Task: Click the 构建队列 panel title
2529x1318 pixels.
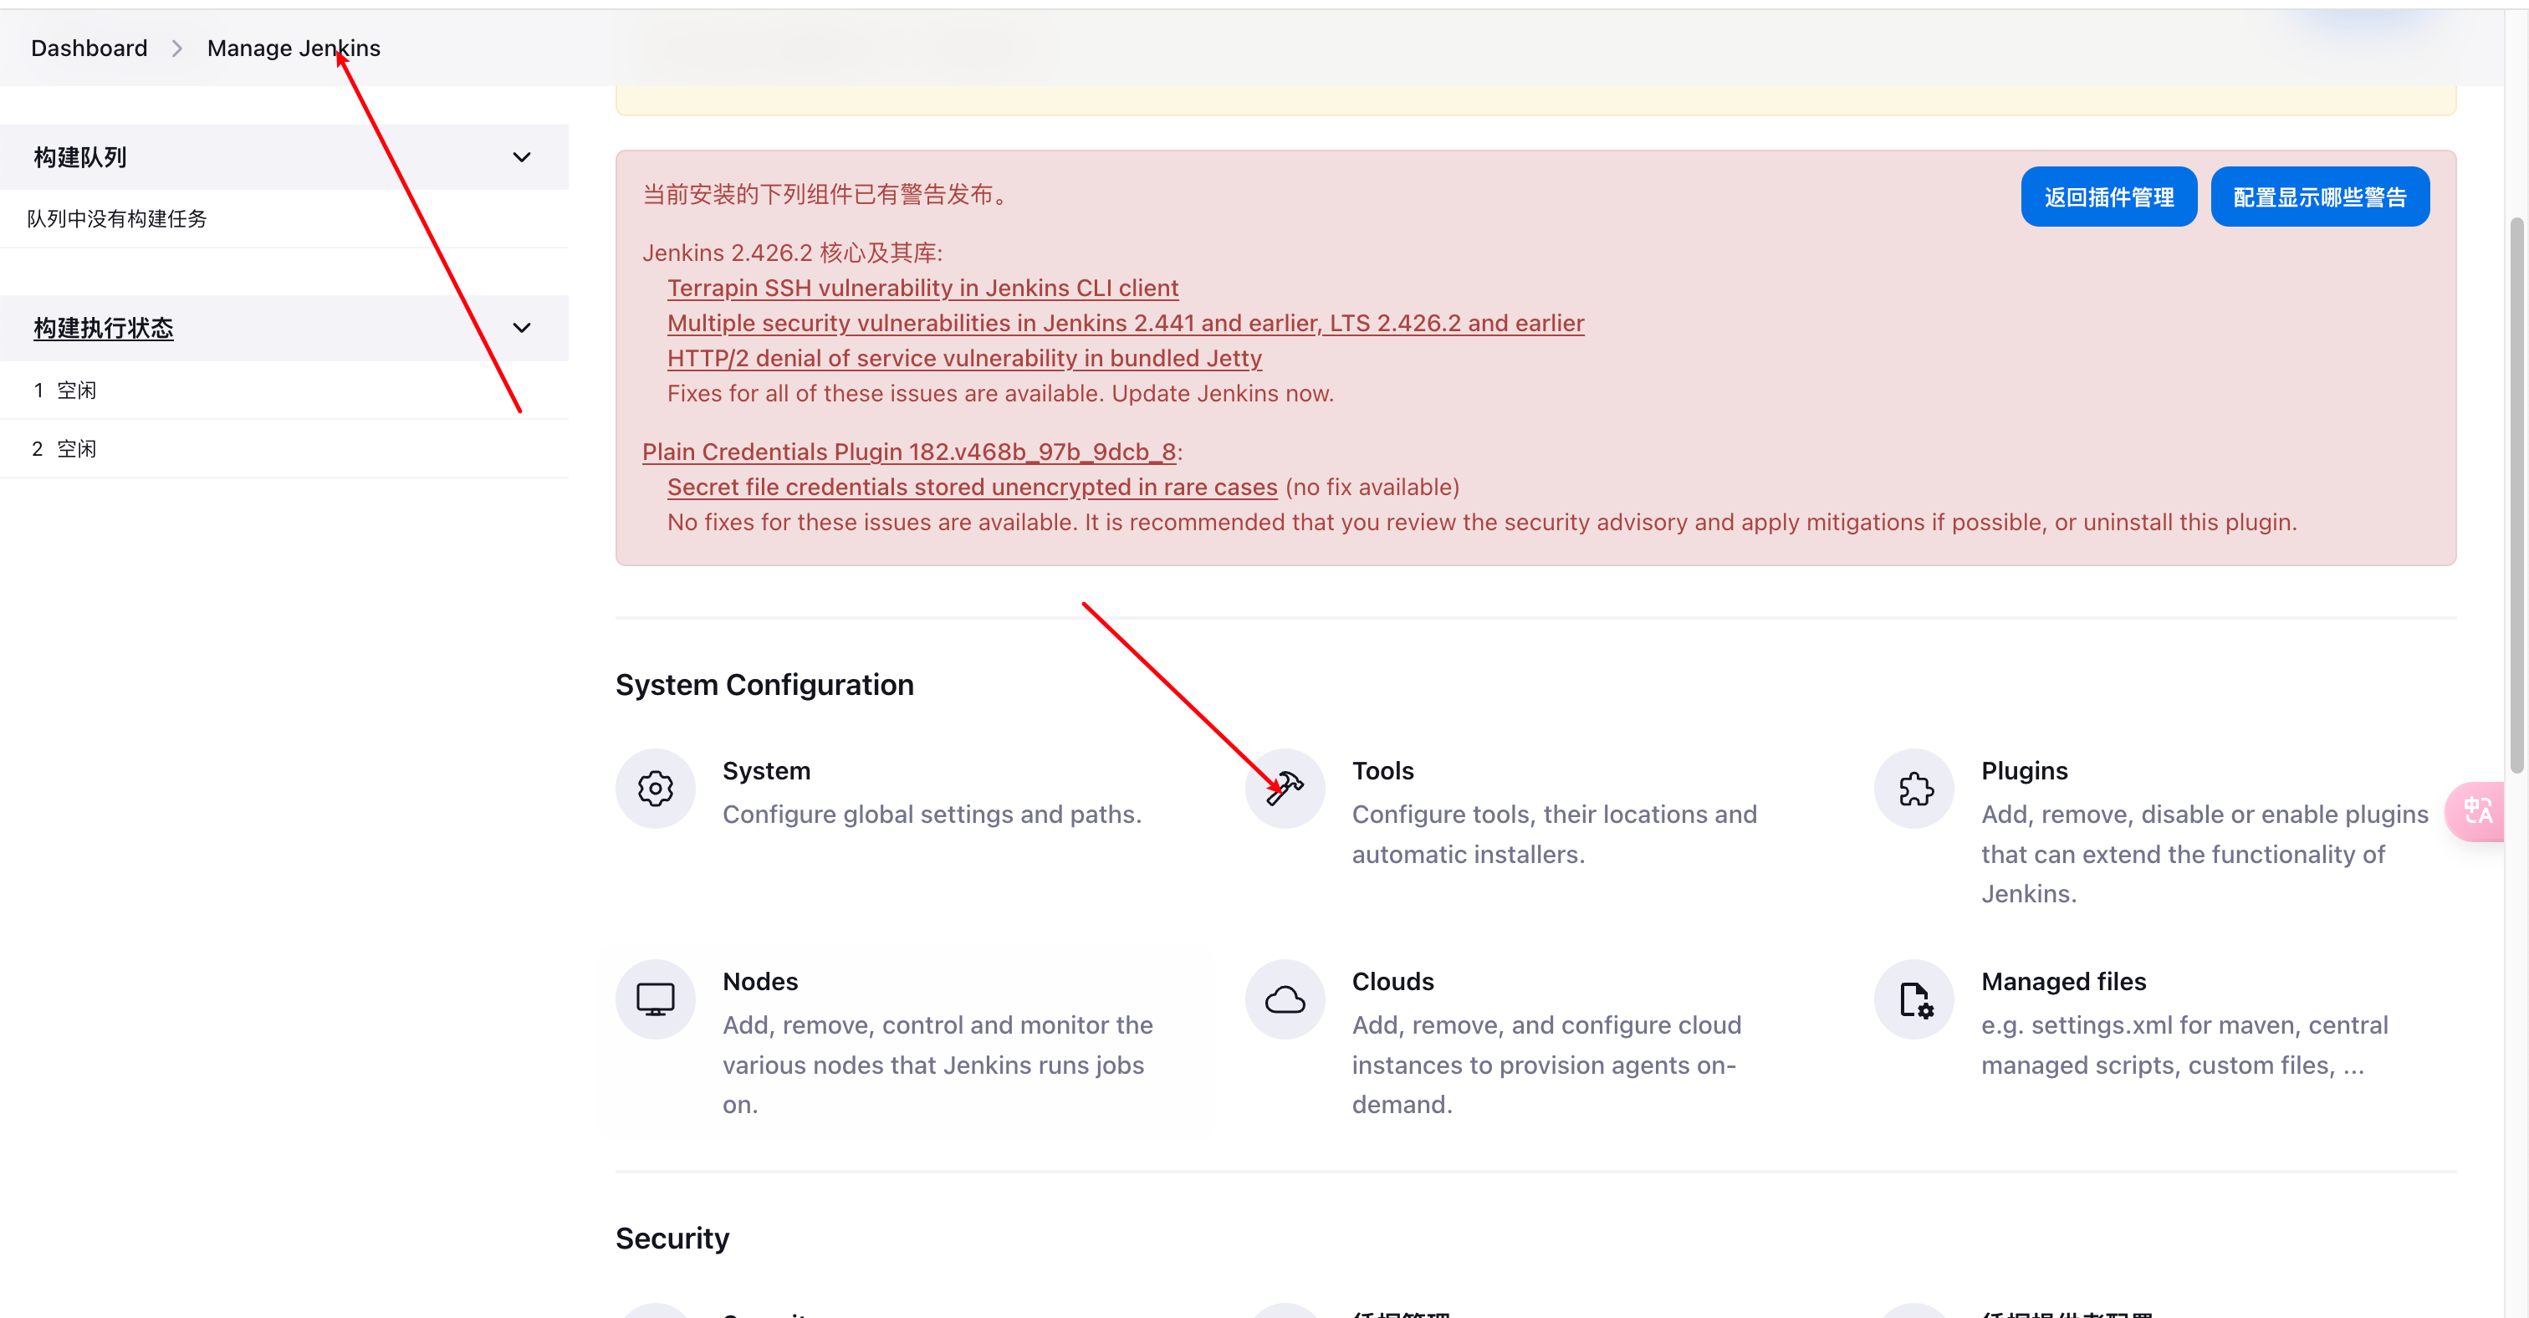Action: [x=79, y=157]
